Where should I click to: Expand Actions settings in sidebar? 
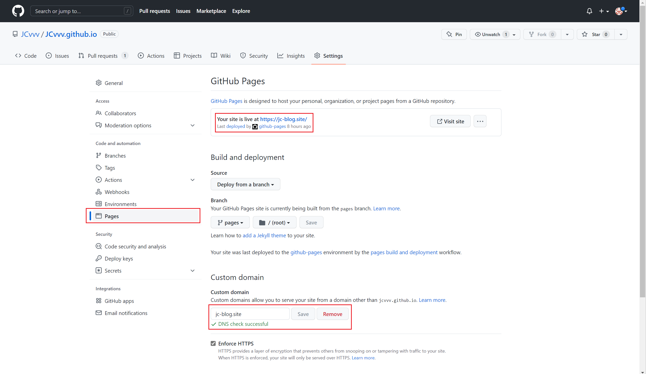(145, 180)
